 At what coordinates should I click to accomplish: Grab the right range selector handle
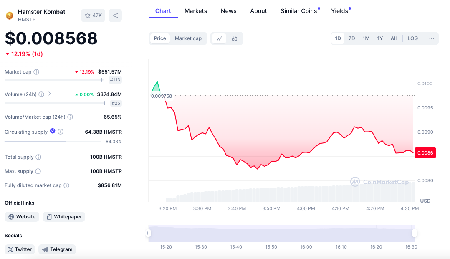click(x=414, y=233)
